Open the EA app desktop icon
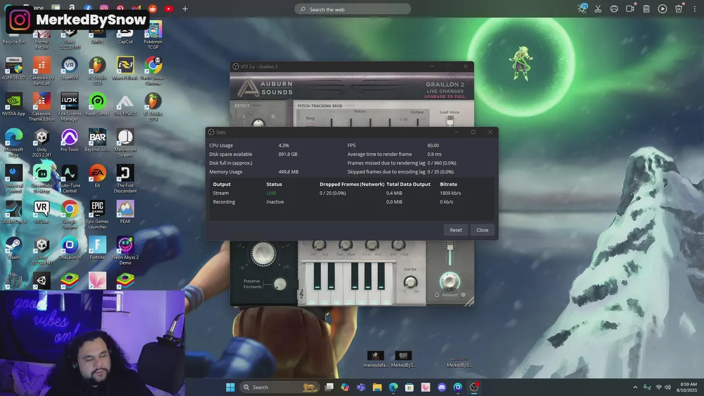The image size is (704, 396). [97, 176]
